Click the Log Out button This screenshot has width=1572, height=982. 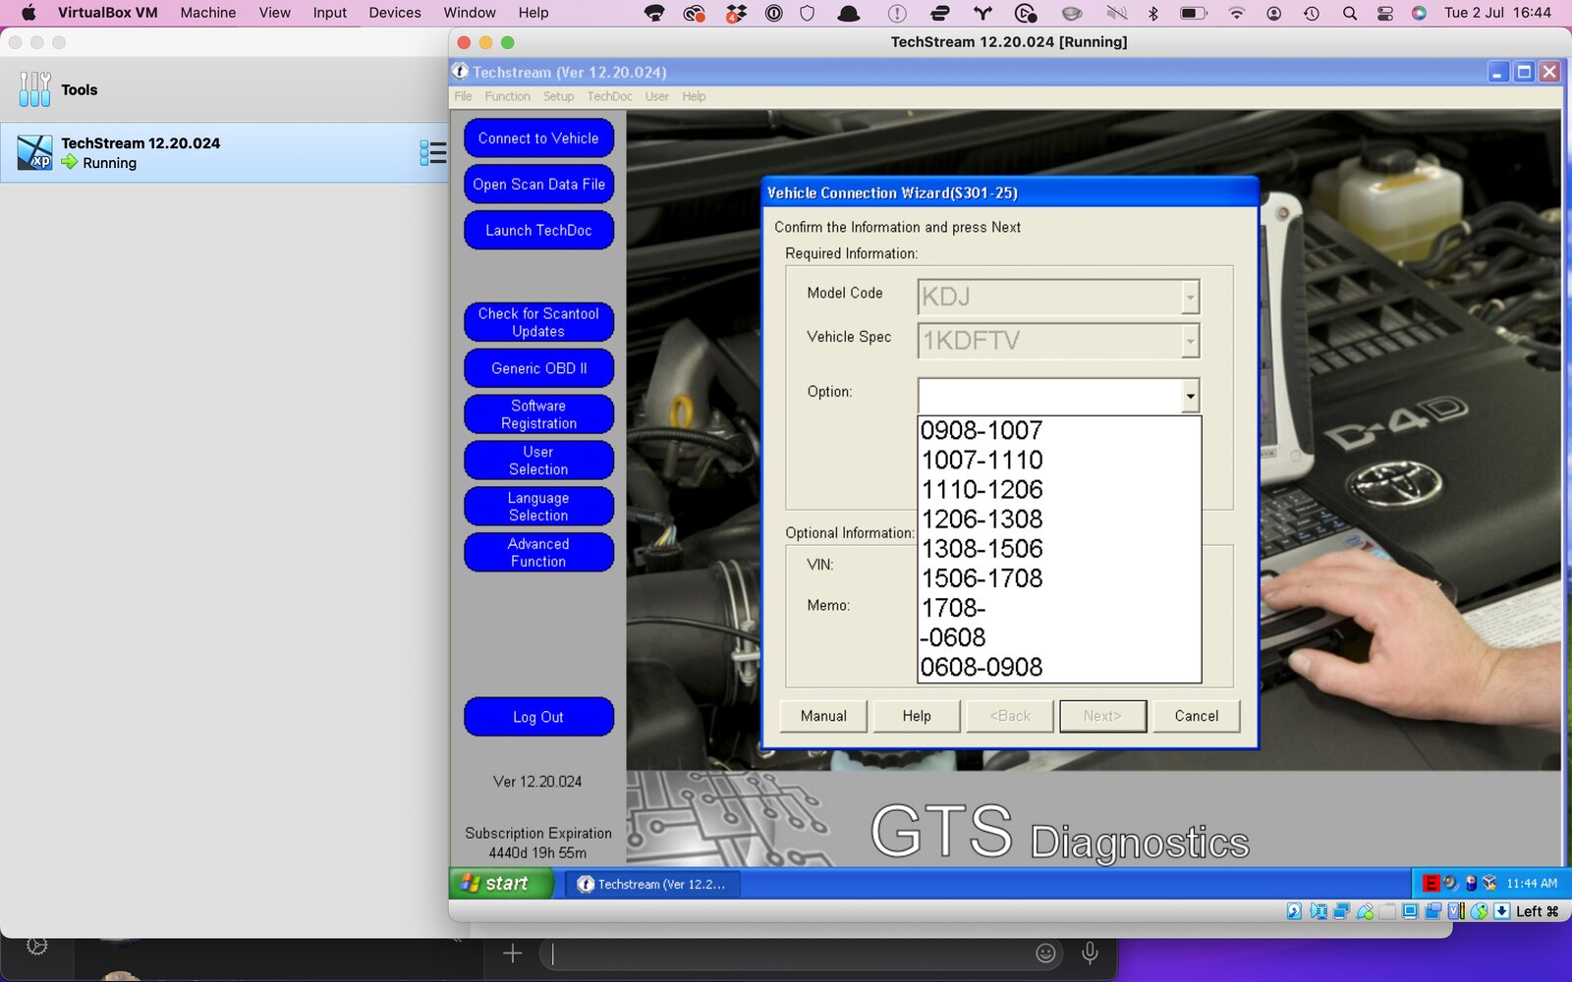(x=538, y=717)
